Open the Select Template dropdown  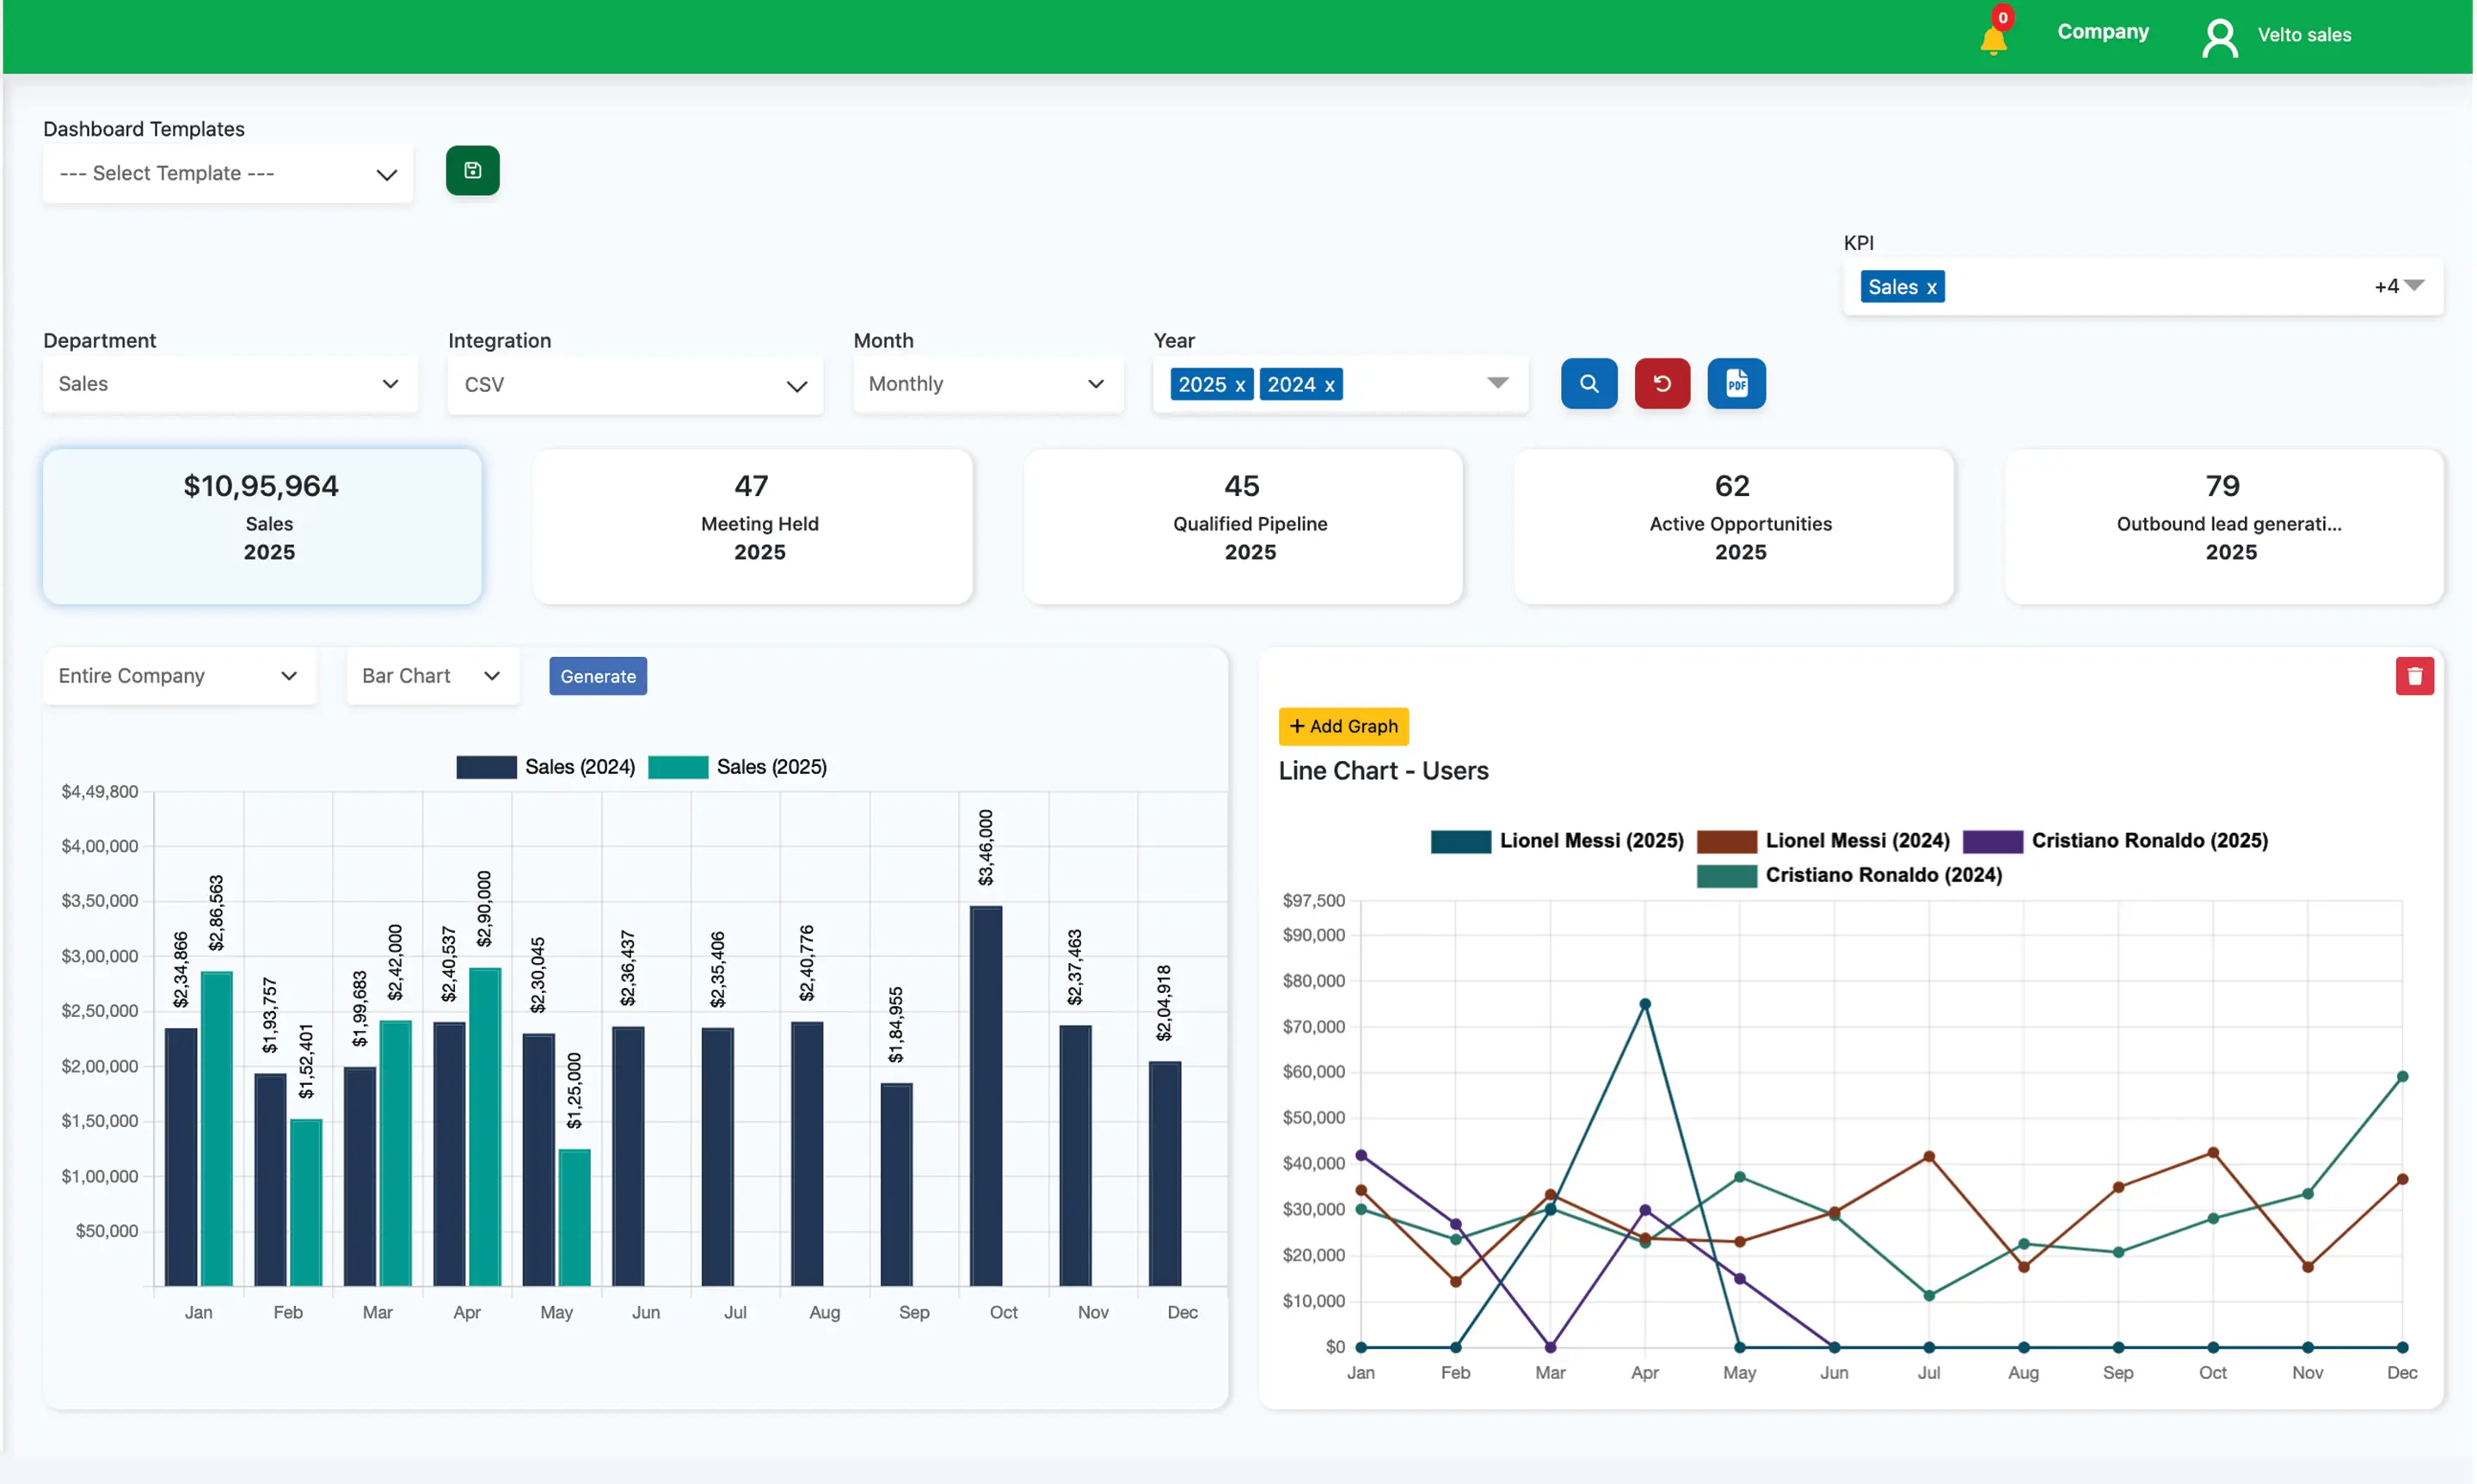pyautogui.click(x=227, y=173)
